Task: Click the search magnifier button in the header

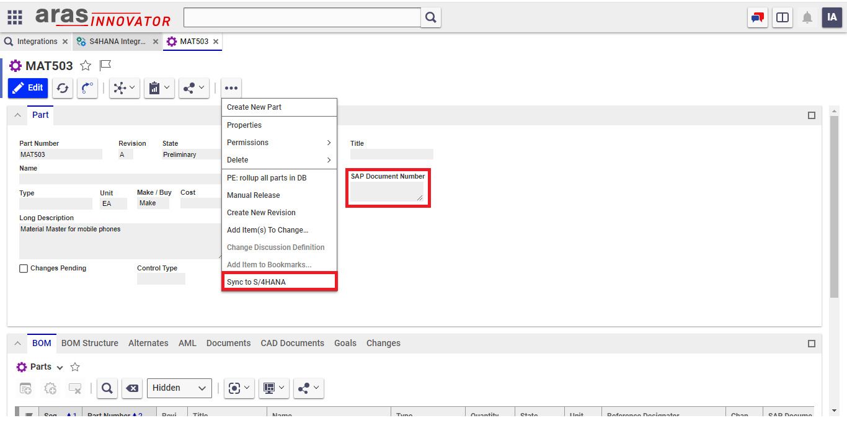Action: [431, 17]
